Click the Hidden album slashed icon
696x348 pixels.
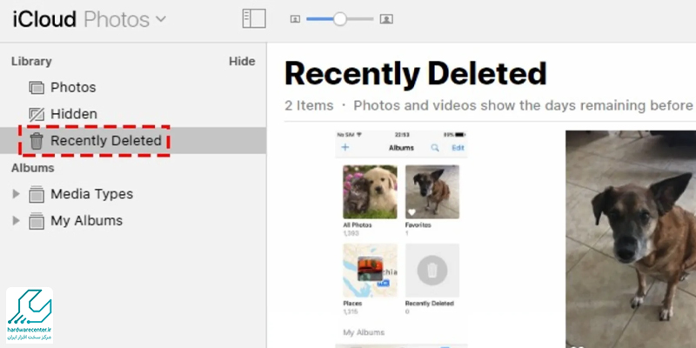click(37, 115)
